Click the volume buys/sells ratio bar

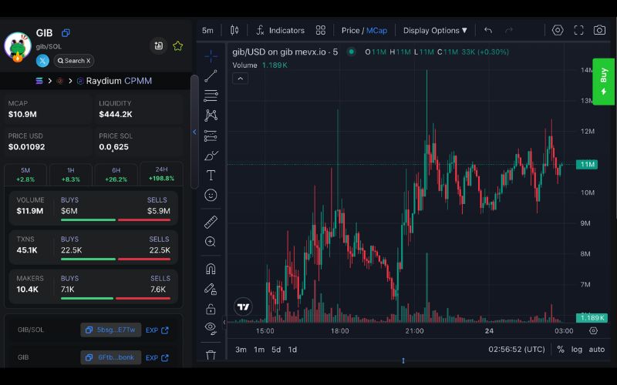pos(116,220)
